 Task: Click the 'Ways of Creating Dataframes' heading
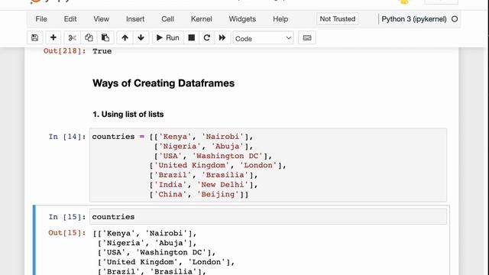tap(164, 83)
